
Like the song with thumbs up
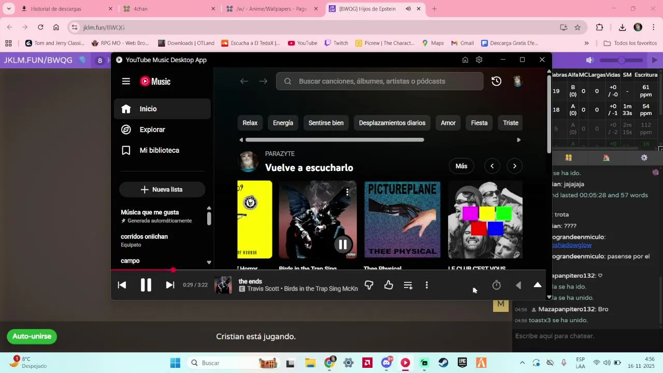[x=388, y=285]
